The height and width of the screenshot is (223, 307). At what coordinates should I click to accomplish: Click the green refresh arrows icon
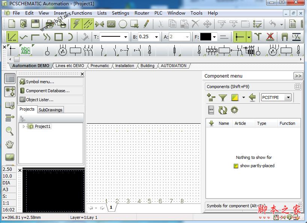point(222,110)
